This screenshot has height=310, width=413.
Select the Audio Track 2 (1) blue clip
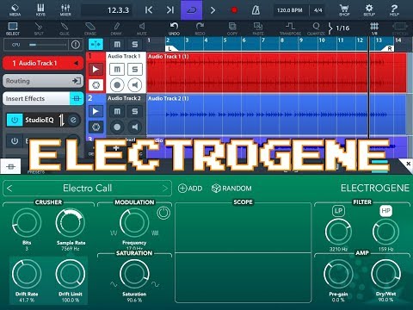coord(276,115)
